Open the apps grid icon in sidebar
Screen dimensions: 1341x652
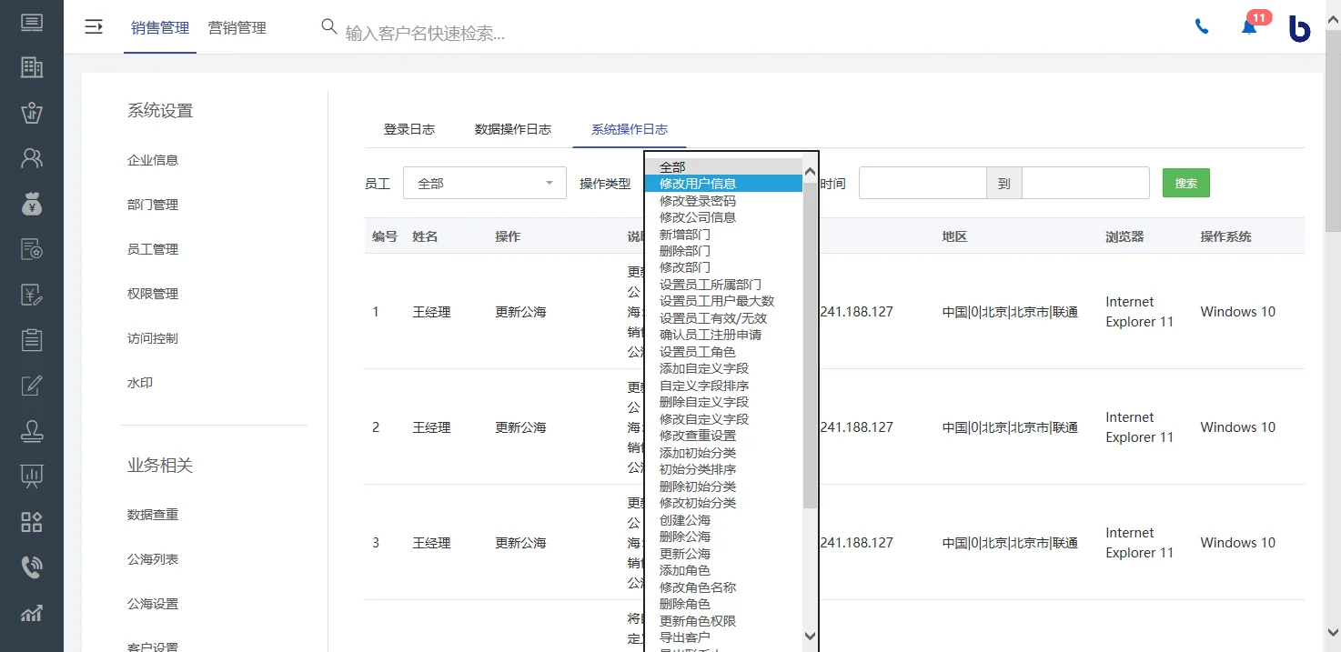(x=31, y=522)
